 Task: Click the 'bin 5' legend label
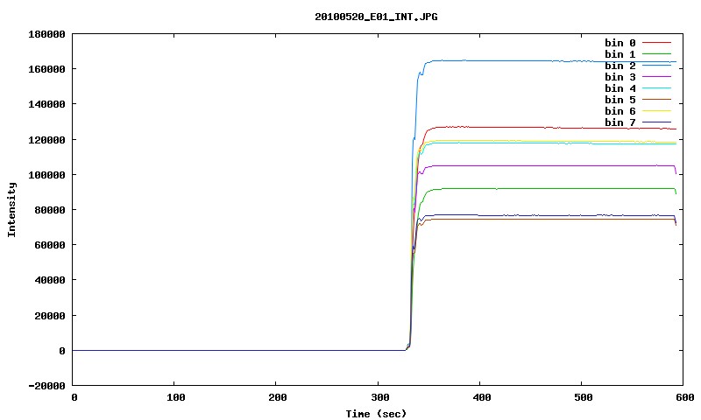click(620, 100)
